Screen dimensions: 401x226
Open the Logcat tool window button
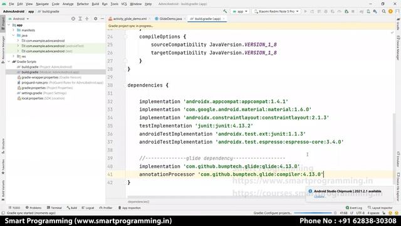tap(88, 208)
